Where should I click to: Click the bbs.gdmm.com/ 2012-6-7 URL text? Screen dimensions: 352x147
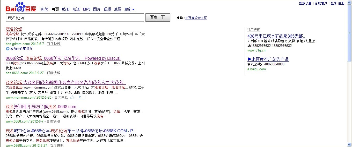[x=25, y=44]
